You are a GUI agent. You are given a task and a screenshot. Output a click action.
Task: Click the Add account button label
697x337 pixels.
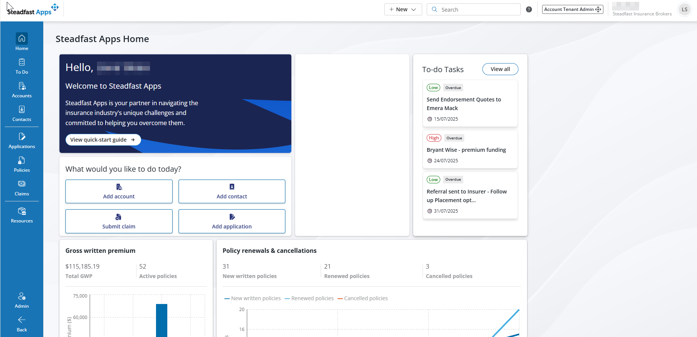pos(119,196)
